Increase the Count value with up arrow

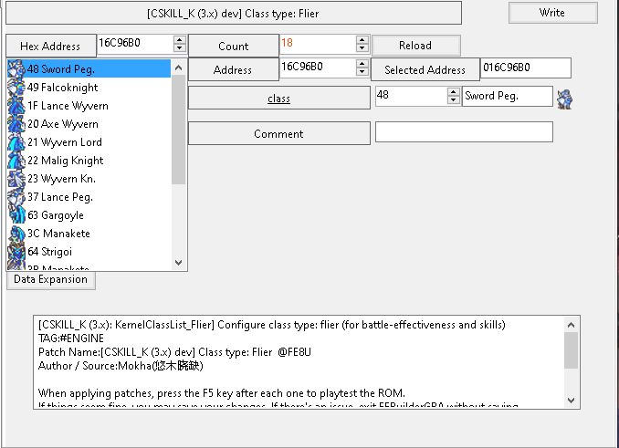pos(362,39)
